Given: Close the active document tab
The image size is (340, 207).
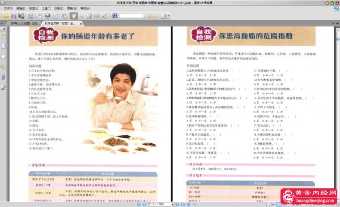Looking at the screenshot, I should click(80, 24).
